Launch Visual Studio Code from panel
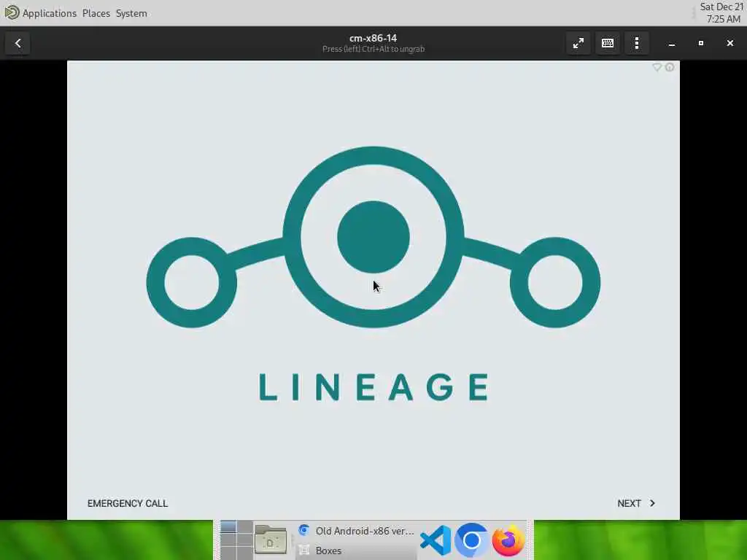This screenshot has width=747, height=560. [436, 540]
